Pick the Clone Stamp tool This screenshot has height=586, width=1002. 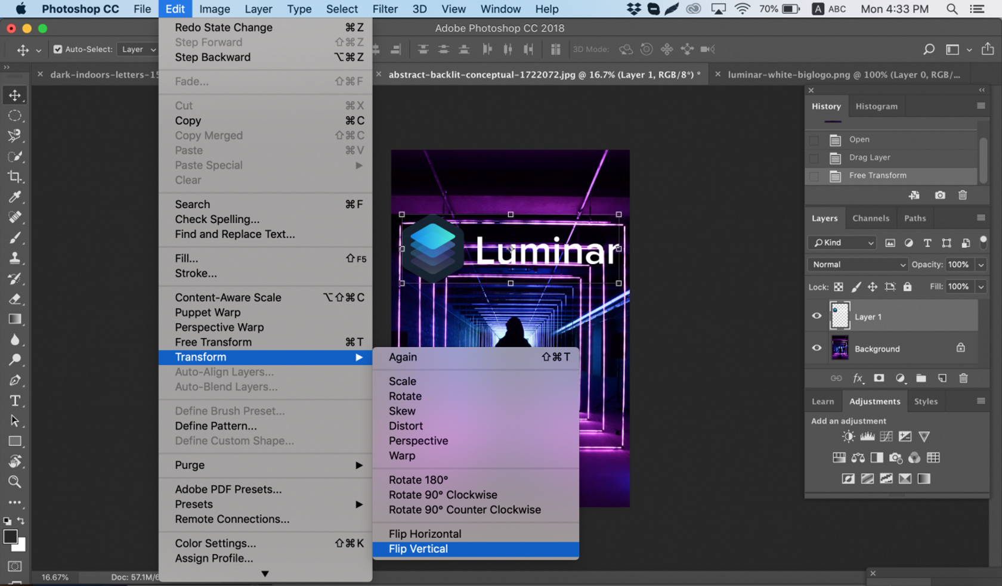15,258
